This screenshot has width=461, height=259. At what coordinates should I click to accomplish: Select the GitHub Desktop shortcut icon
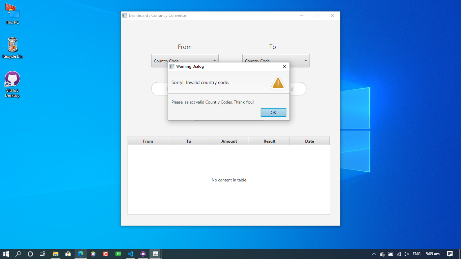(12, 84)
